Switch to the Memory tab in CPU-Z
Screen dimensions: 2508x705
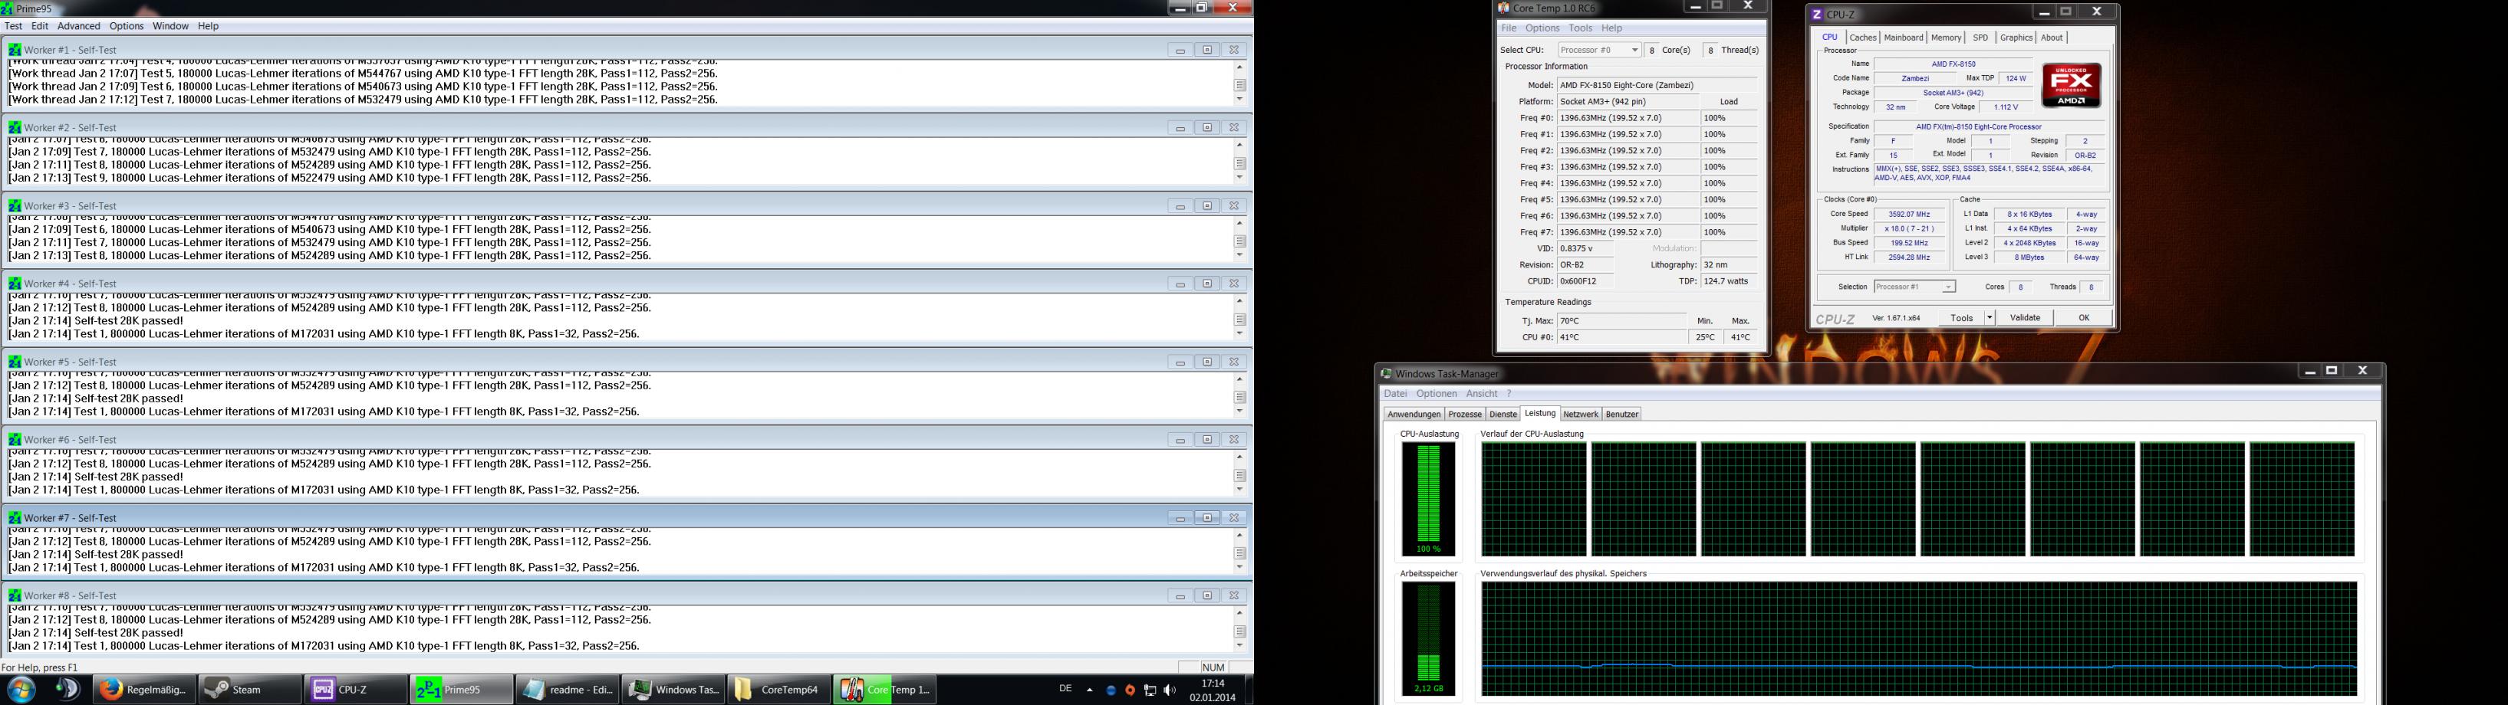[x=1947, y=38]
